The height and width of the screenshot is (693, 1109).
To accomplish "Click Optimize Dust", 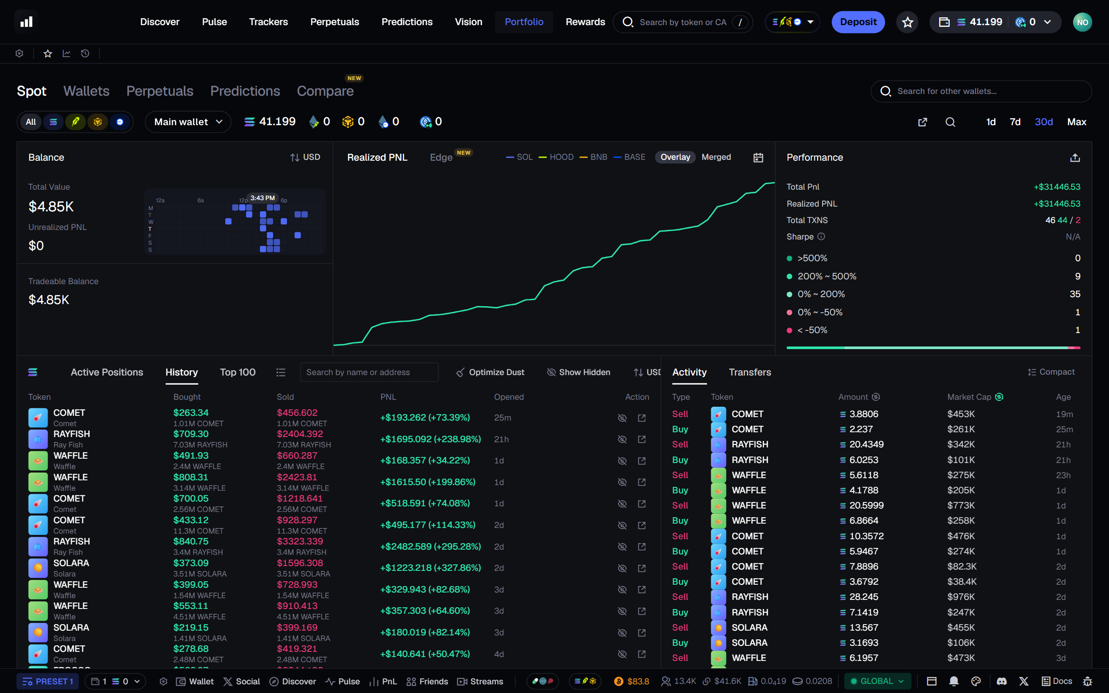I will (490, 372).
